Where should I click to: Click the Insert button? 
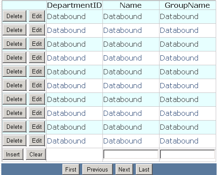pyautogui.click(x=13, y=154)
